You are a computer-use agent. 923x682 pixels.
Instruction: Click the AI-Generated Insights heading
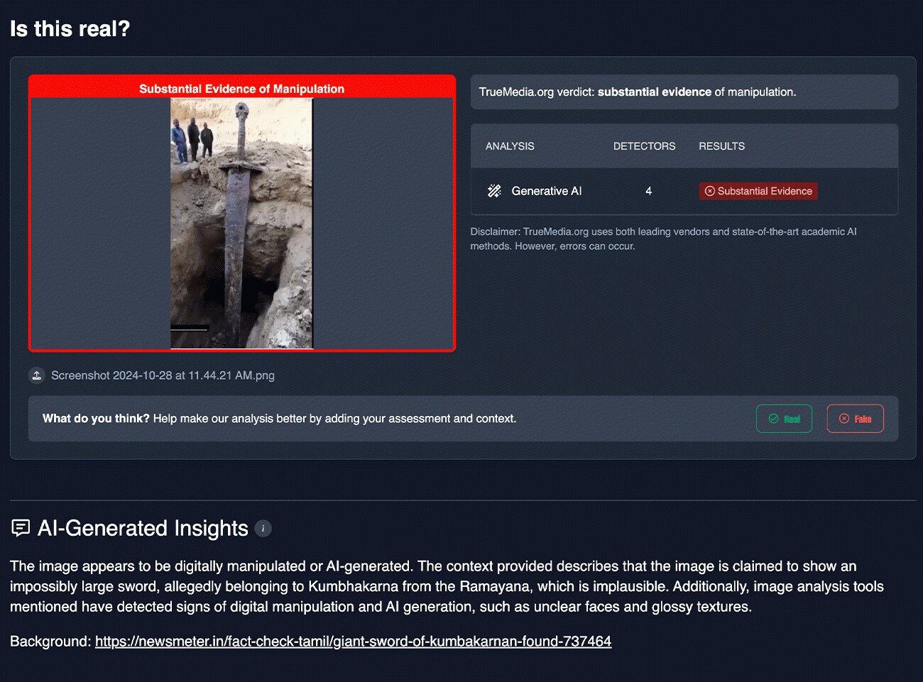[x=143, y=529]
